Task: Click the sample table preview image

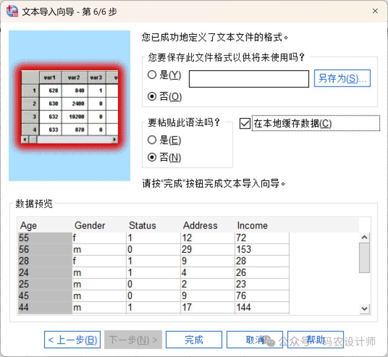Action: coord(69,106)
